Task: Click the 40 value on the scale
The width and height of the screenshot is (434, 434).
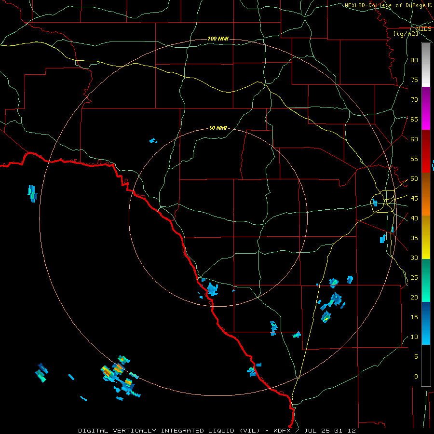Action: pos(414,218)
